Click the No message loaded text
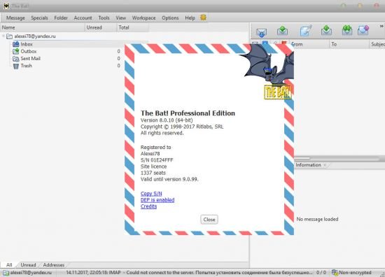 point(317,220)
